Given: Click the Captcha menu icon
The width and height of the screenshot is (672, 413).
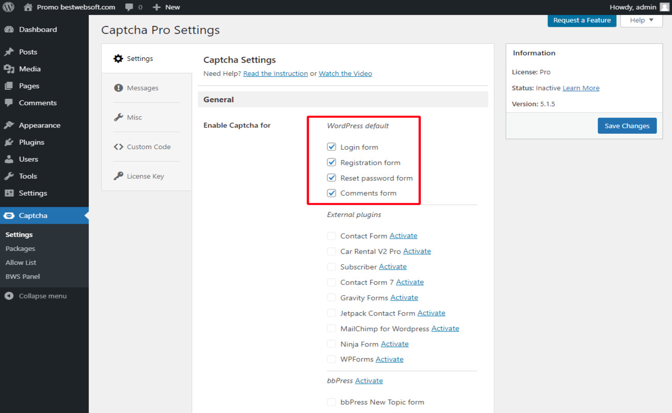Looking at the screenshot, I should [9, 216].
